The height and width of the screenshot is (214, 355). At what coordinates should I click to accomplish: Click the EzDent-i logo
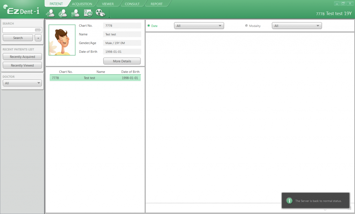point(21,10)
